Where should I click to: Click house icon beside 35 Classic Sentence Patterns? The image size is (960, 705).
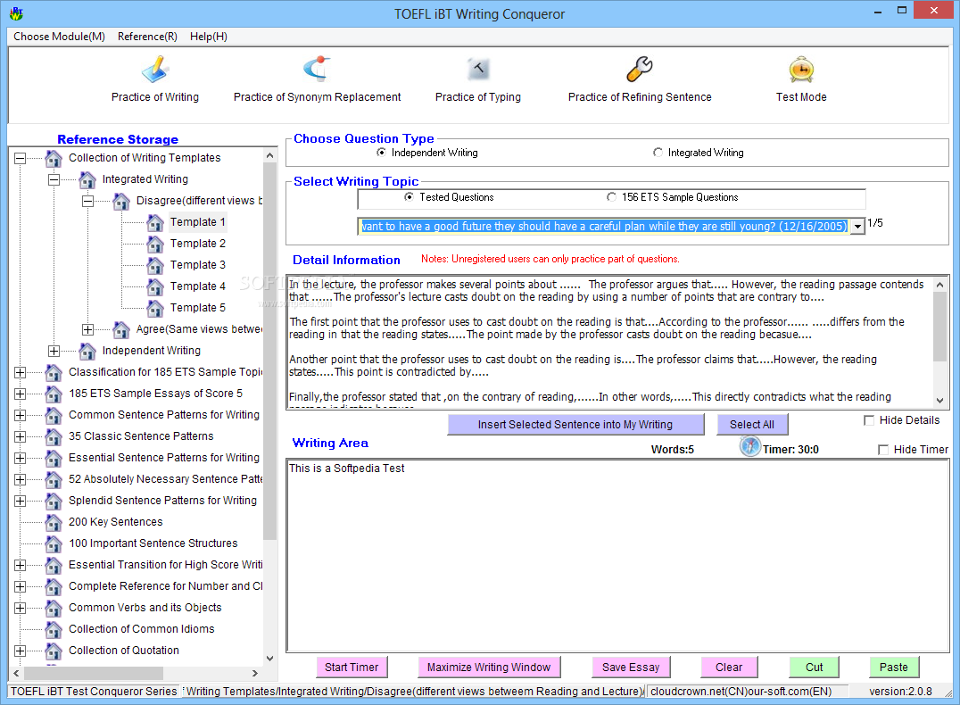click(54, 436)
